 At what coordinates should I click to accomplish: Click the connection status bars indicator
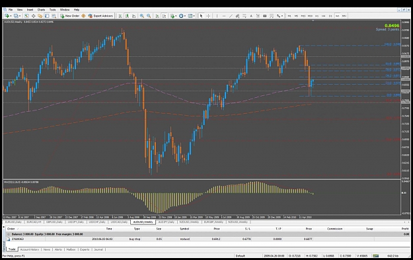coord(375,255)
